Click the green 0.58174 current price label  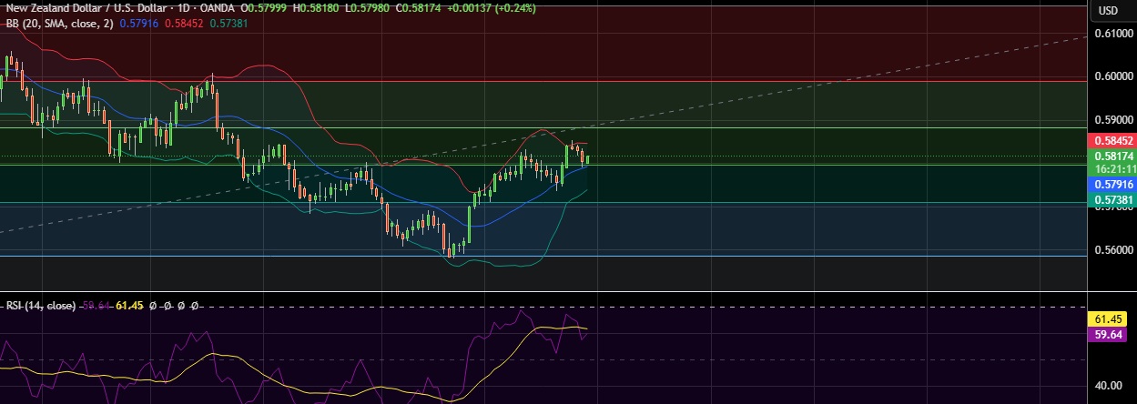coord(1112,157)
